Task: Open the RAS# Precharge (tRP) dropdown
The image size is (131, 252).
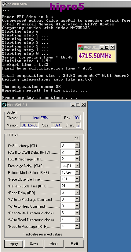Action: click(x=77, y=159)
